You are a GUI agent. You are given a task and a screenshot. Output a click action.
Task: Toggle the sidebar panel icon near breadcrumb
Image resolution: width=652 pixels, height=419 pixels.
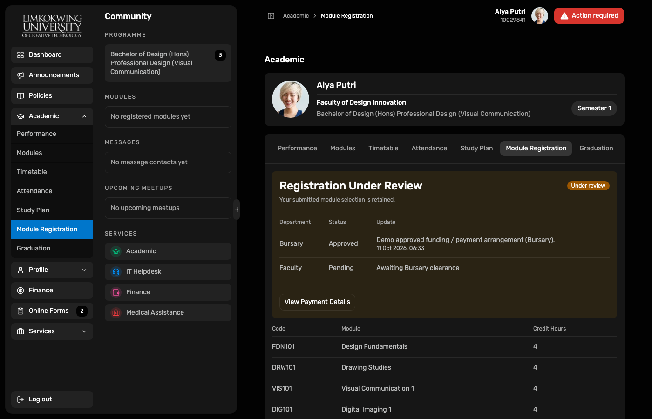point(271,16)
